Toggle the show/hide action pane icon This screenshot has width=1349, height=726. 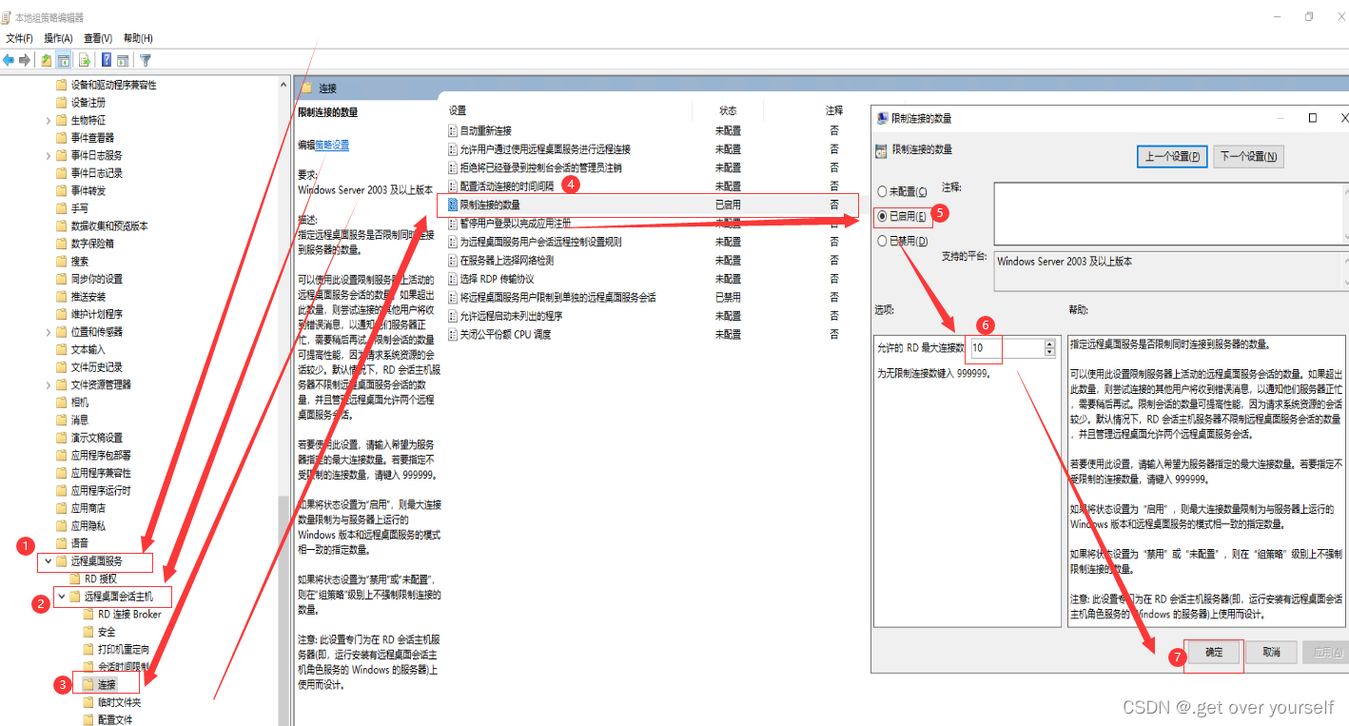click(123, 60)
